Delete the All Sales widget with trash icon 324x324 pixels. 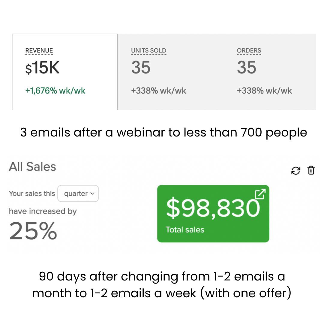coord(311,170)
